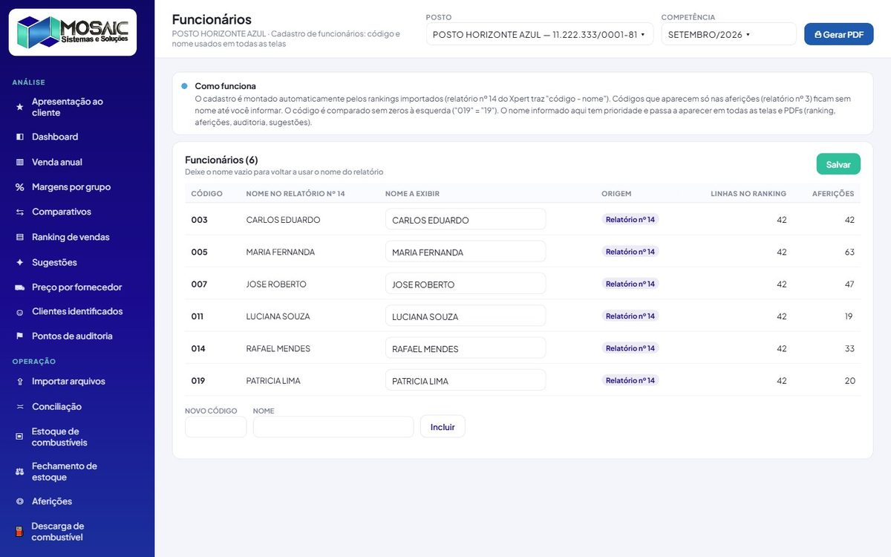Edit display name field for JOSE ROBERTO

tap(466, 284)
